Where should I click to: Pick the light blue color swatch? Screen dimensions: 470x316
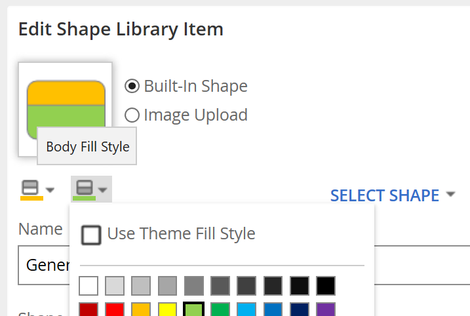tap(246, 309)
